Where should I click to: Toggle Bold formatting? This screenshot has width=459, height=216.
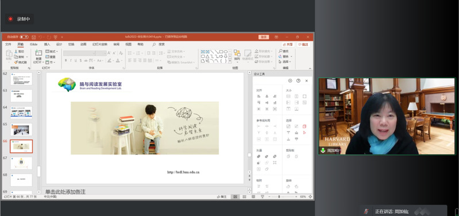(66, 60)
